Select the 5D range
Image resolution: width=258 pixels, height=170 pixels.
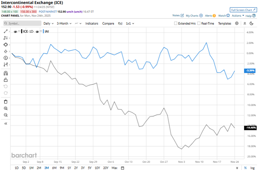pos(24,168)
